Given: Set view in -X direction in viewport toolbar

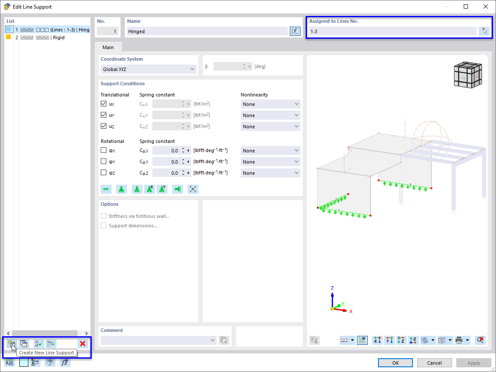Looking at the screenshot, I should (x=377, y=340).
